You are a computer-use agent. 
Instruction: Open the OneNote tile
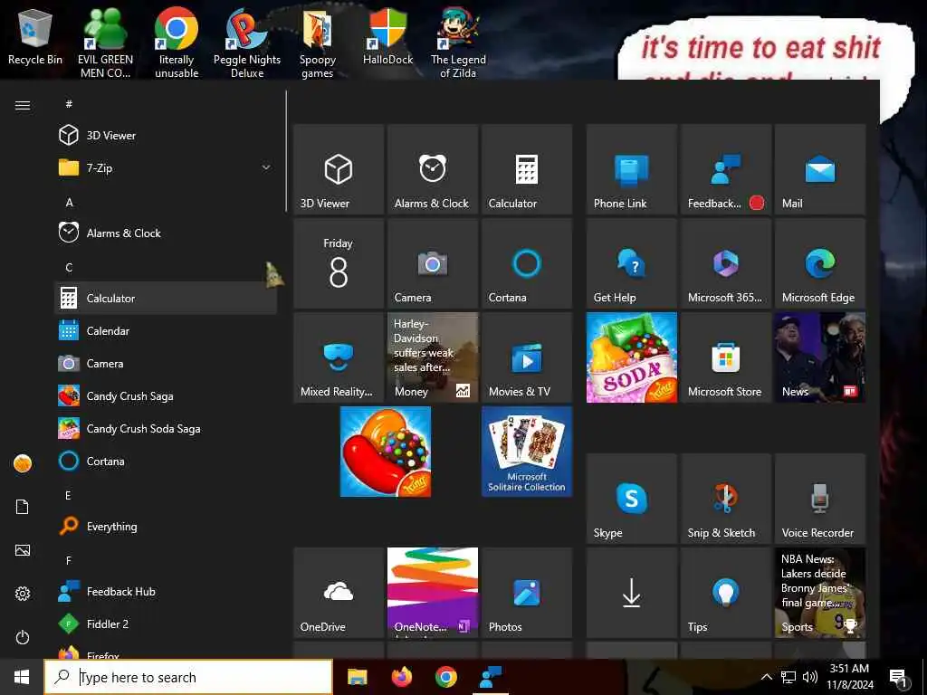(x=432, y=592)
